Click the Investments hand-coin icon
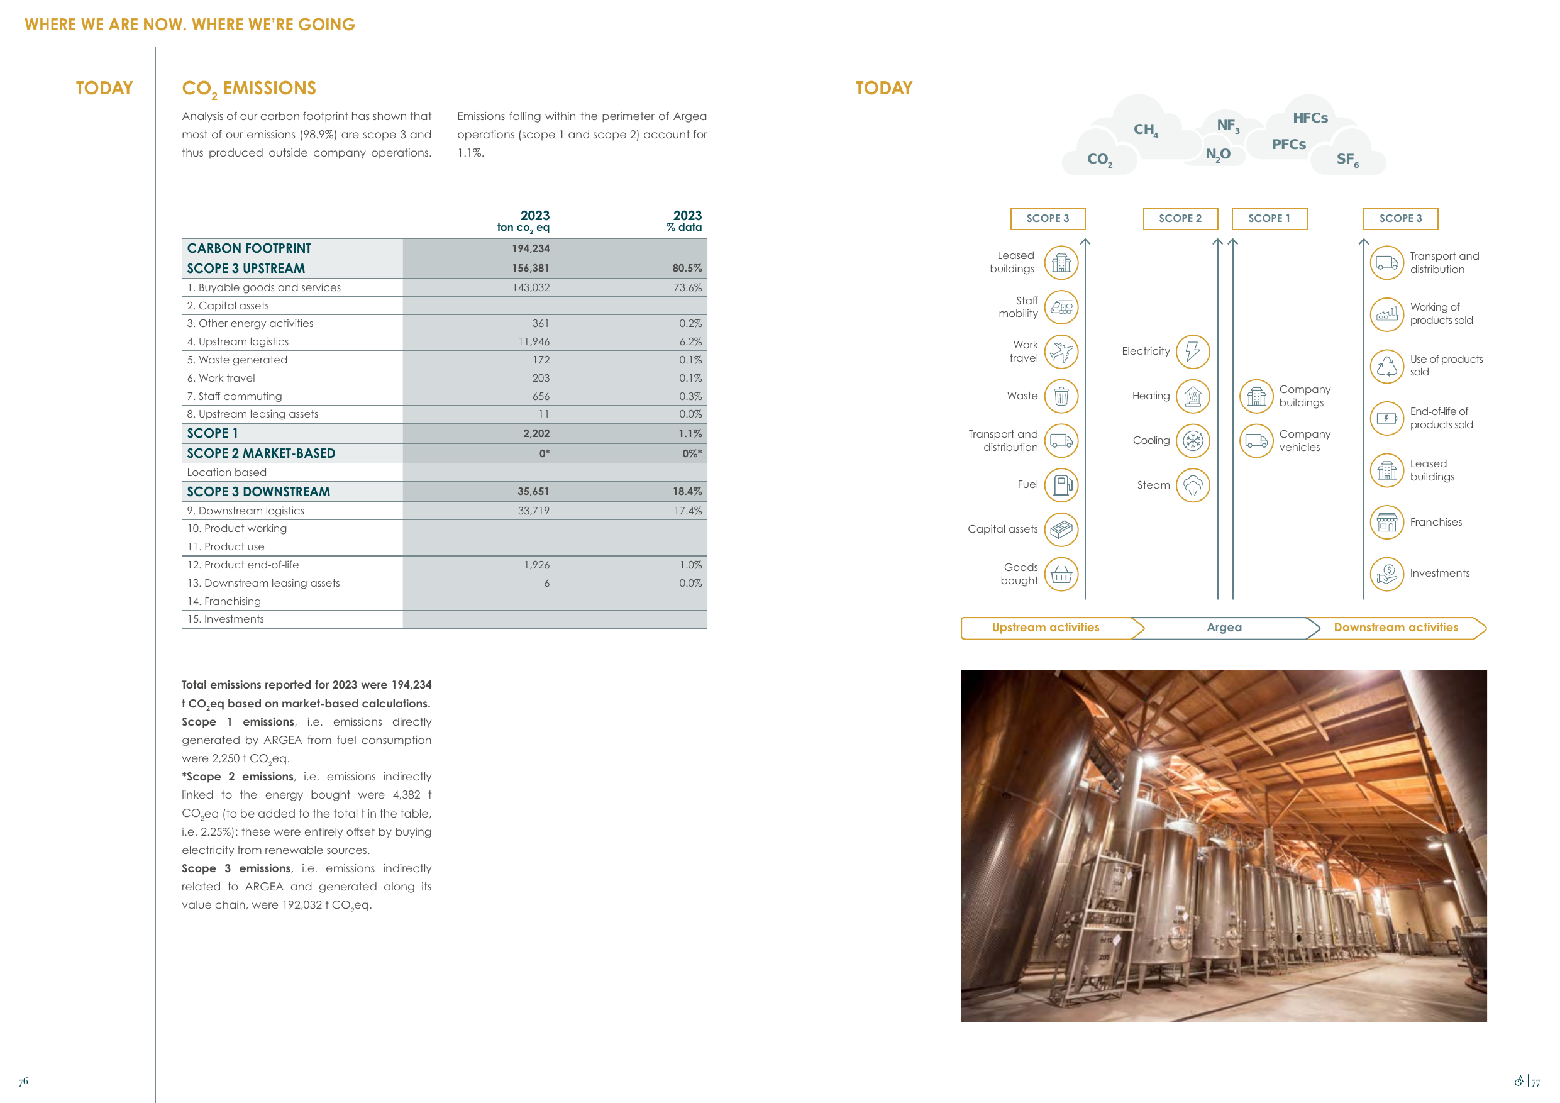The image size is (1560, 1103). point(1386,574)
